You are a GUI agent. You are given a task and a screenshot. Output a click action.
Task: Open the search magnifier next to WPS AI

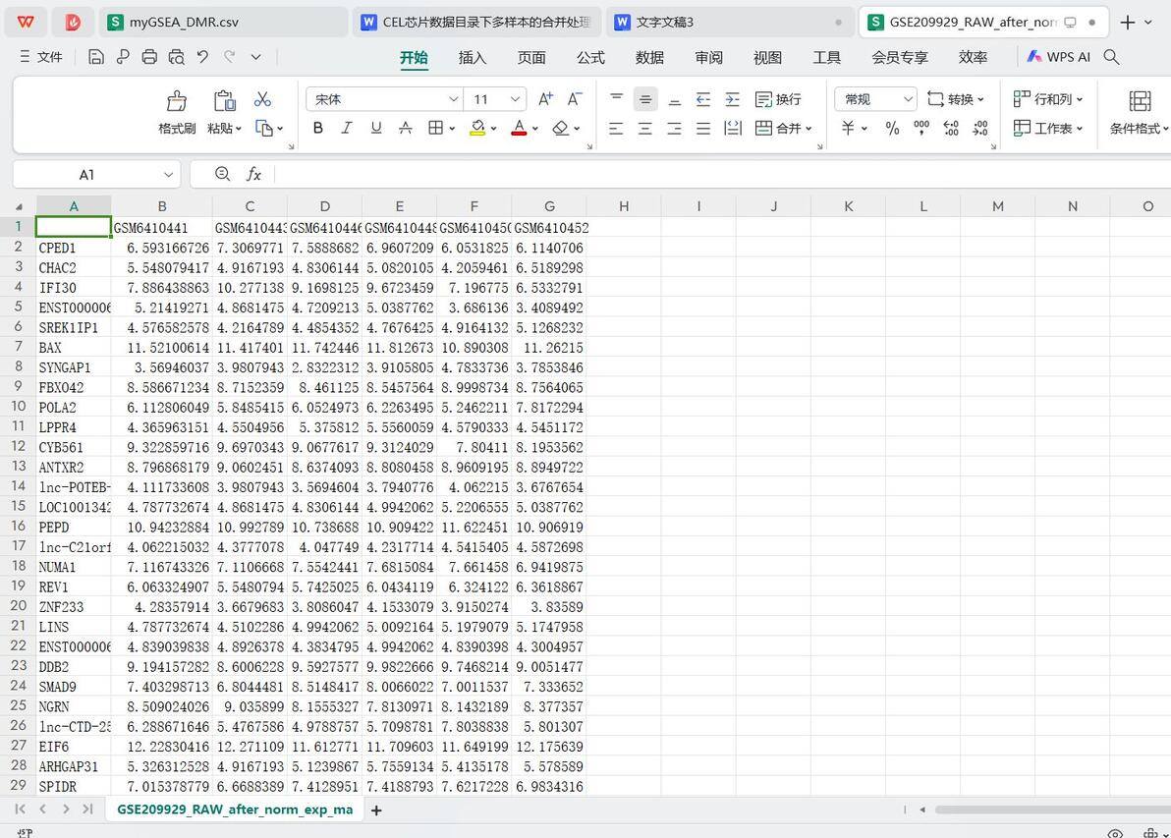(x=1111, y=57)
